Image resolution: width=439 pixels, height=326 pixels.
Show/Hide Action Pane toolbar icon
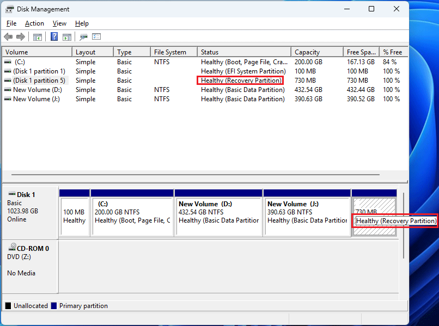pos(67,36)
